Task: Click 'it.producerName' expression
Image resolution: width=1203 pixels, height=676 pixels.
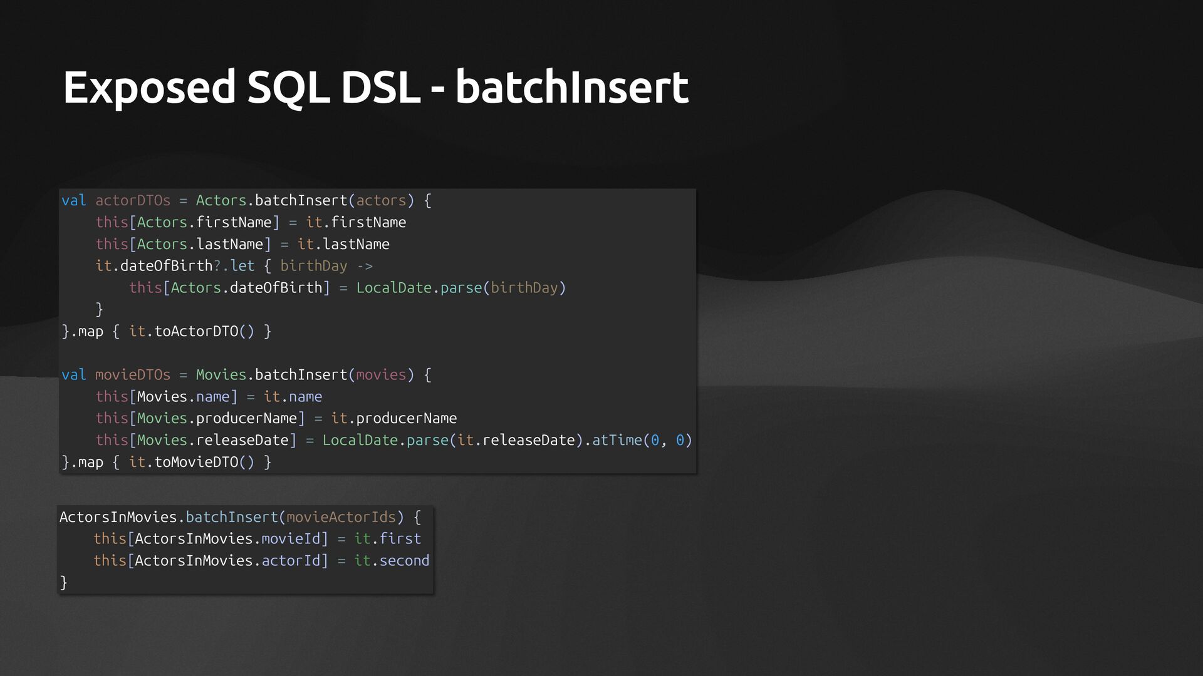Action: (x=393, y=418)
